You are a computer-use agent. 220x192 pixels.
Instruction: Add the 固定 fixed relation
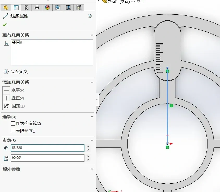(x=6, y=106)
